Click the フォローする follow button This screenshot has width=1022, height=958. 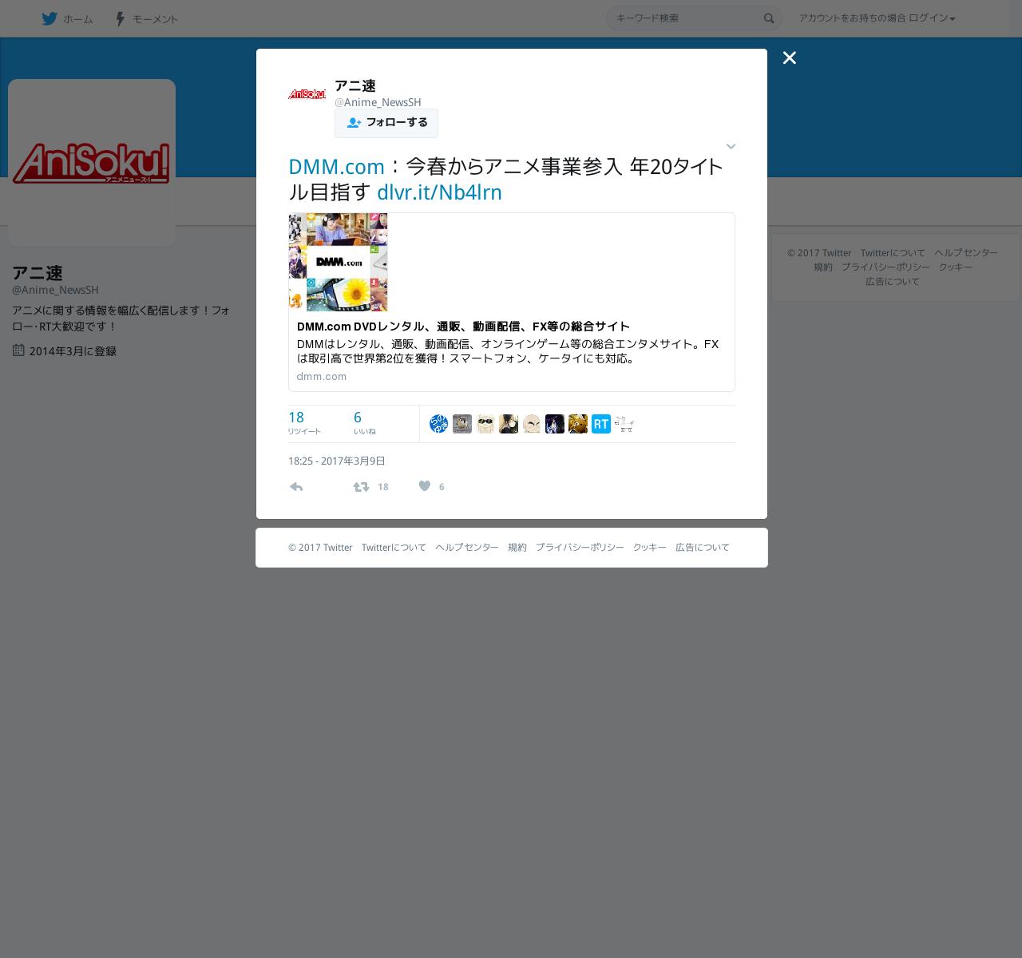tap(386, 123)
